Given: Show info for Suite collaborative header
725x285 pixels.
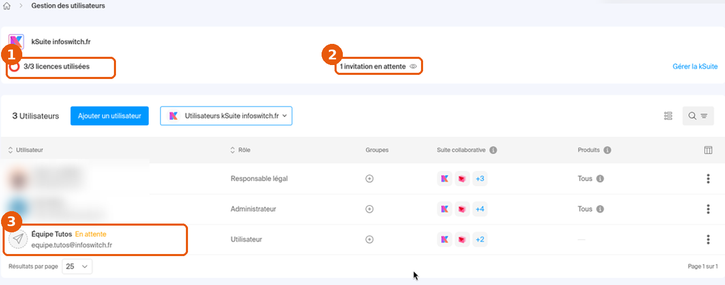Looking at the screenshot, I should (493, 150).
